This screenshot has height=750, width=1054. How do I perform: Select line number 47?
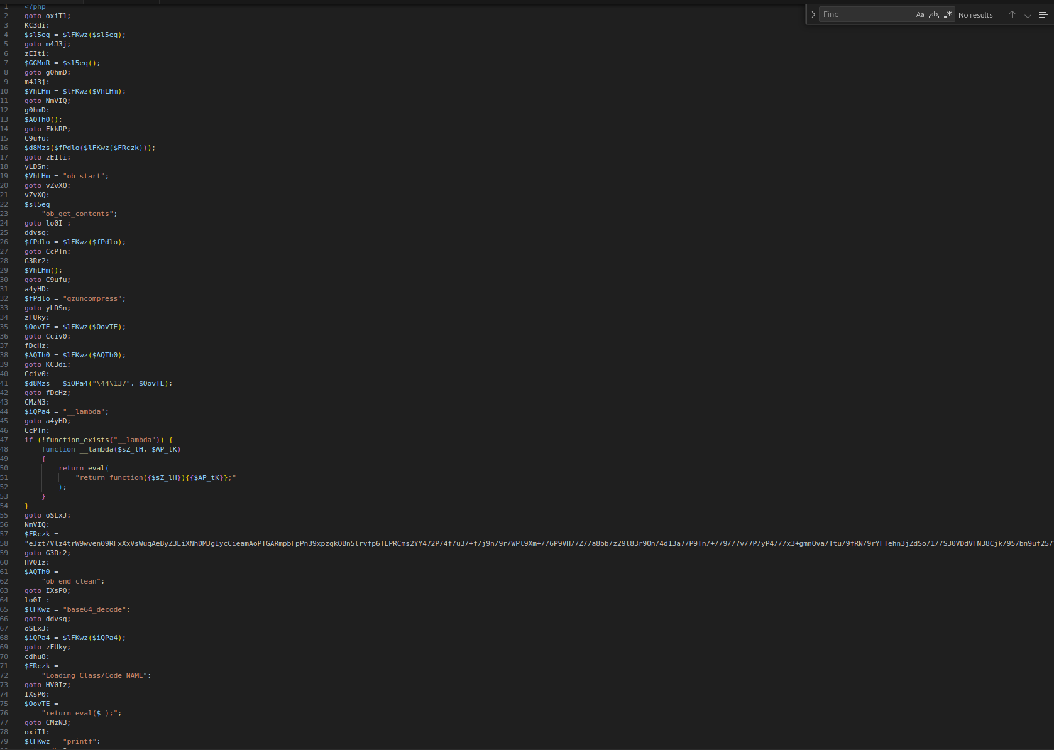click(x=5, y=440)
